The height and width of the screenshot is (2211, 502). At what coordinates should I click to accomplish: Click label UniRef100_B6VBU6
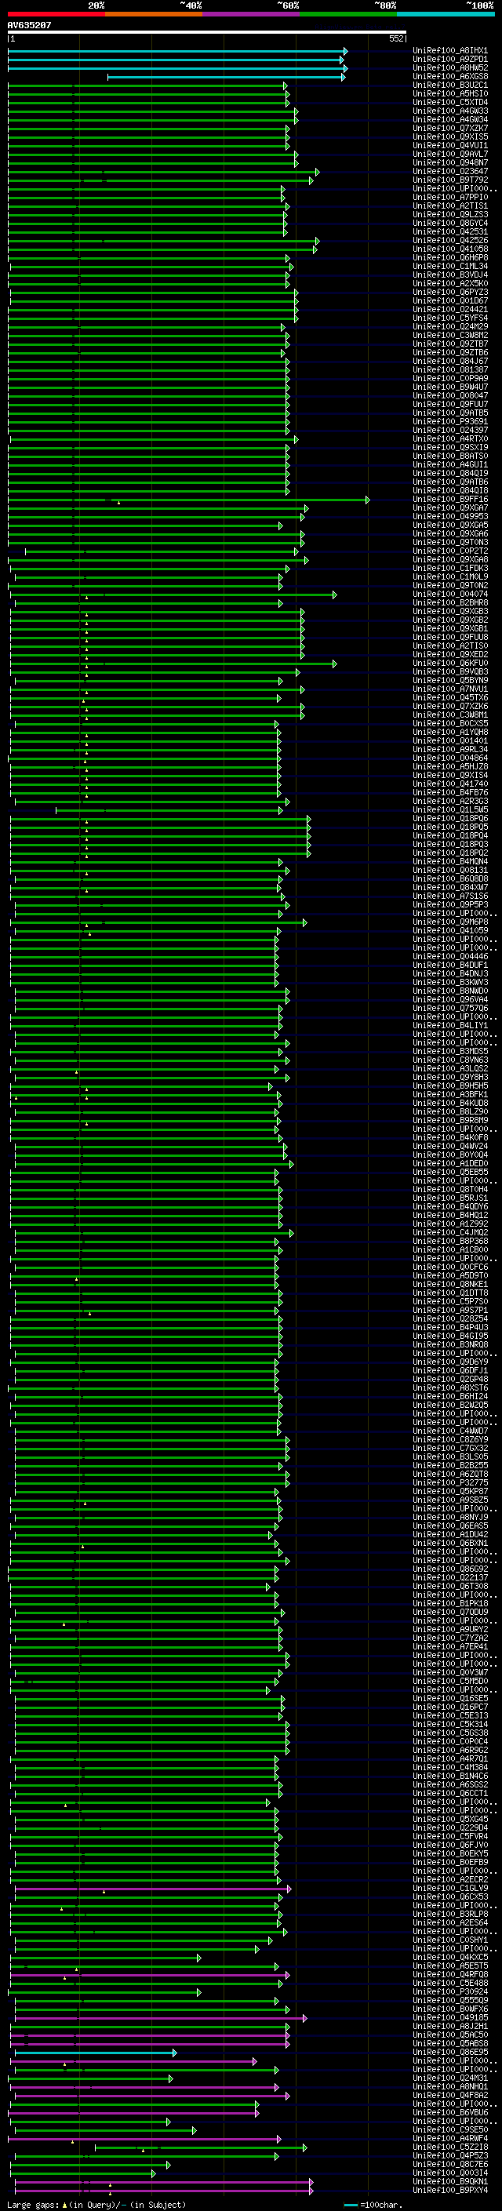click(450, 2112)
